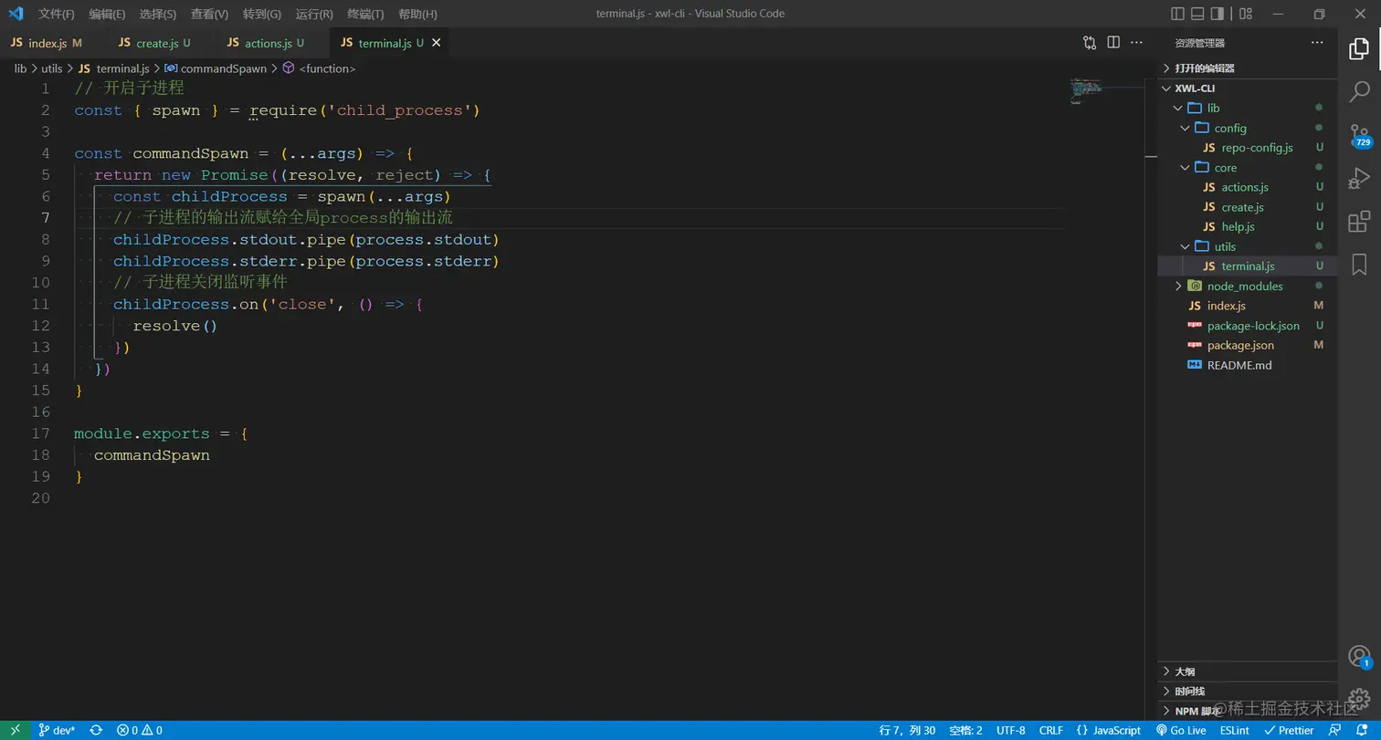Image resolution: width=1381 pixels, height=740 pixels.
Task: Open the Explorer panel's more actions menu
Action: click(1316, 42)
